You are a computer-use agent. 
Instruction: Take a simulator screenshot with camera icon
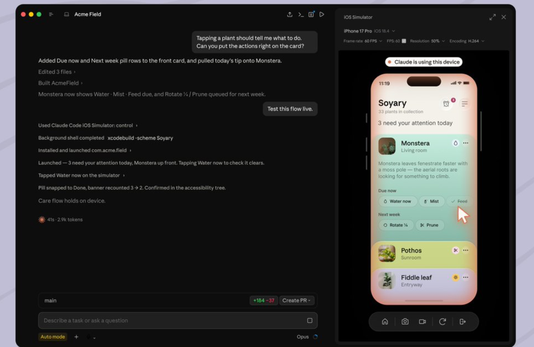405,322
